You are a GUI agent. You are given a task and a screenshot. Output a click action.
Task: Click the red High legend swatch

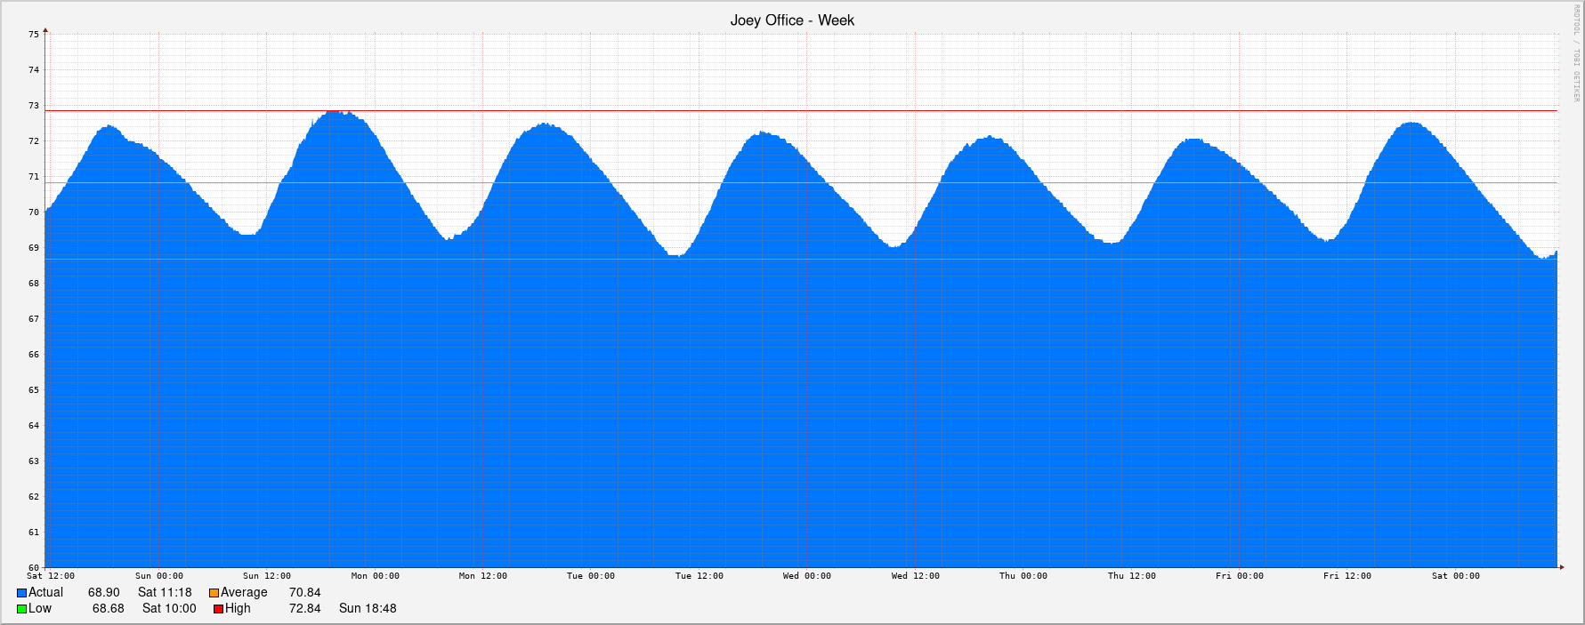(218, 609)
